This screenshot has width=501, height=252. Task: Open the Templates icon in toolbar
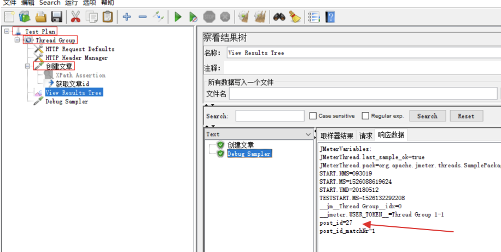click(25, 16)
